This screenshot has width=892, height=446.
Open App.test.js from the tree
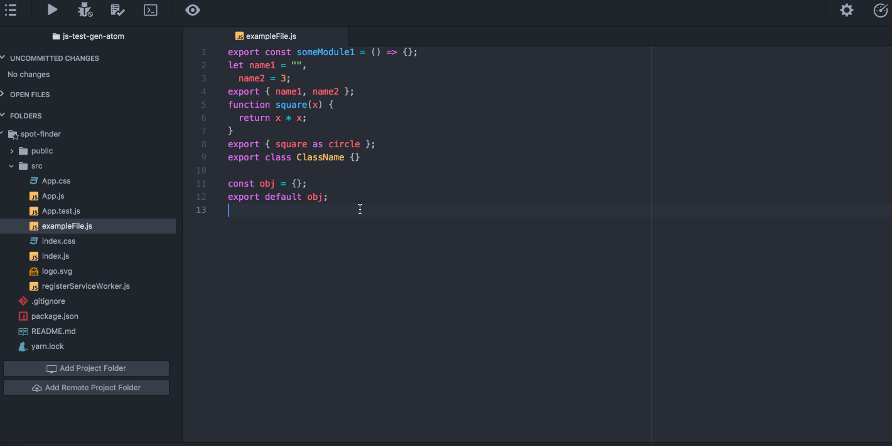pyautogui.click(x=61, y=210)
